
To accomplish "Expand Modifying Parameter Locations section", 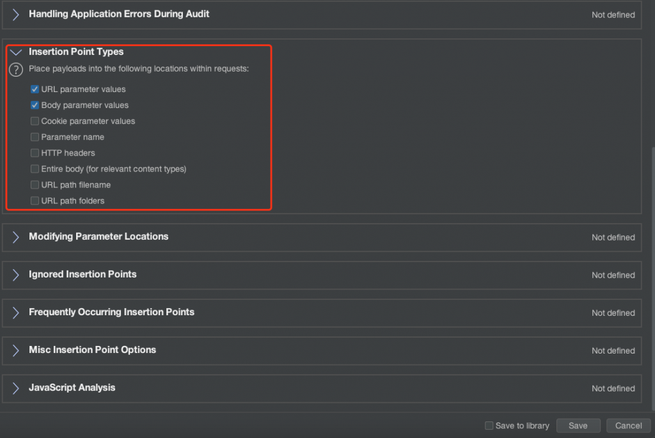I will (16, 237).
